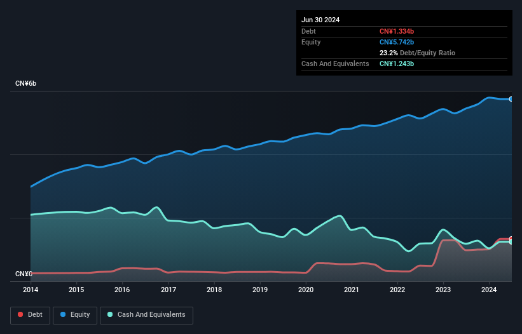Click the Cash value CN¥1.243b in tooltip

point(397,63)
